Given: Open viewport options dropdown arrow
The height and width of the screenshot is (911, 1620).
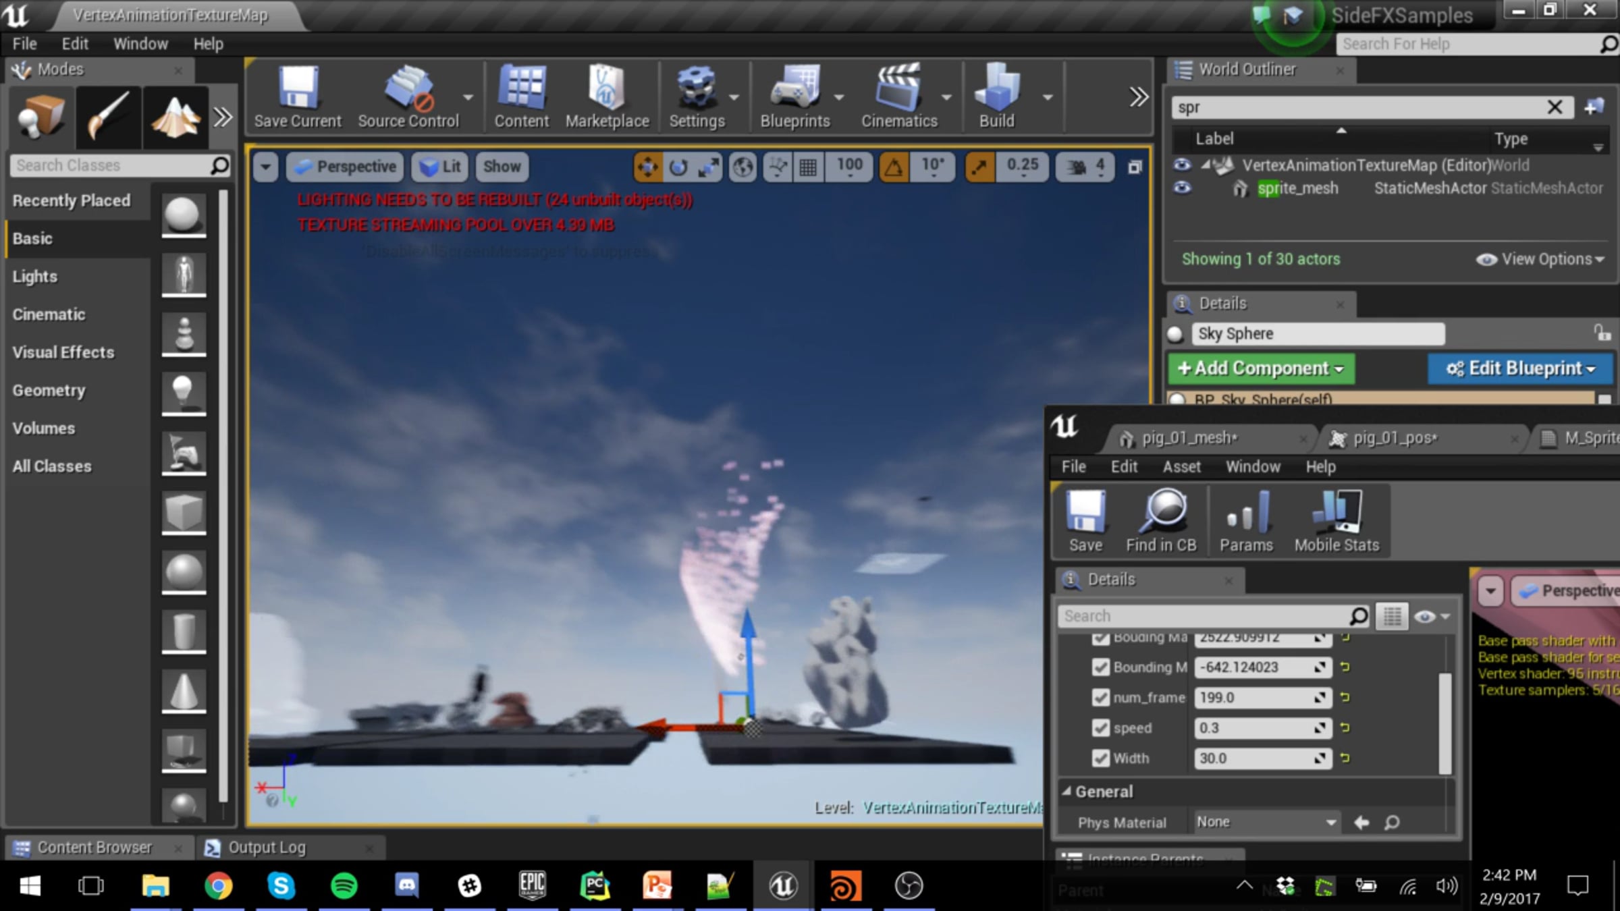Looking at the screenshot, I should coord(265,167).
